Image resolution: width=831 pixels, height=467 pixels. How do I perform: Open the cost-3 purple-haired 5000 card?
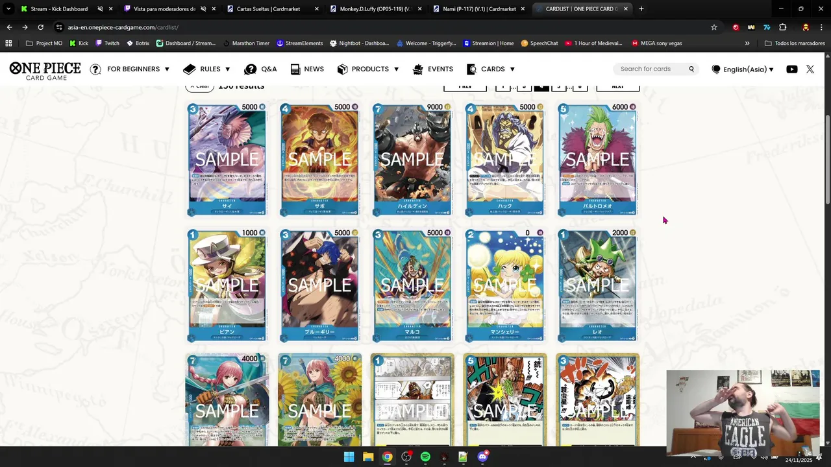click(x=227, y=160)
